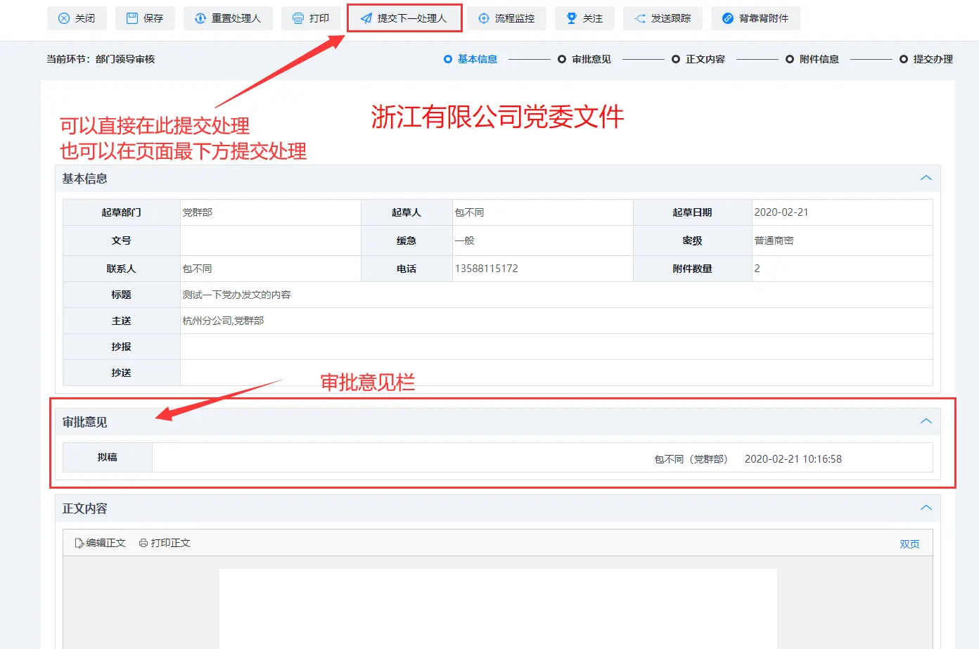Click the 重置处理人 button label
The image size is (979, 649).
coord(236,18)
